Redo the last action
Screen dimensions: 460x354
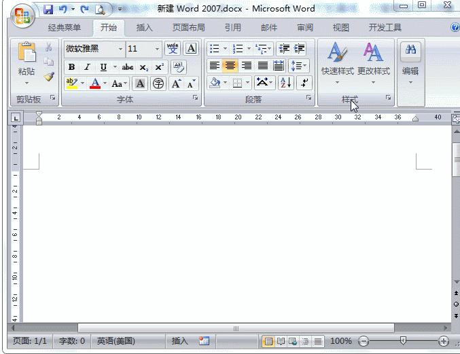point(84,9)
